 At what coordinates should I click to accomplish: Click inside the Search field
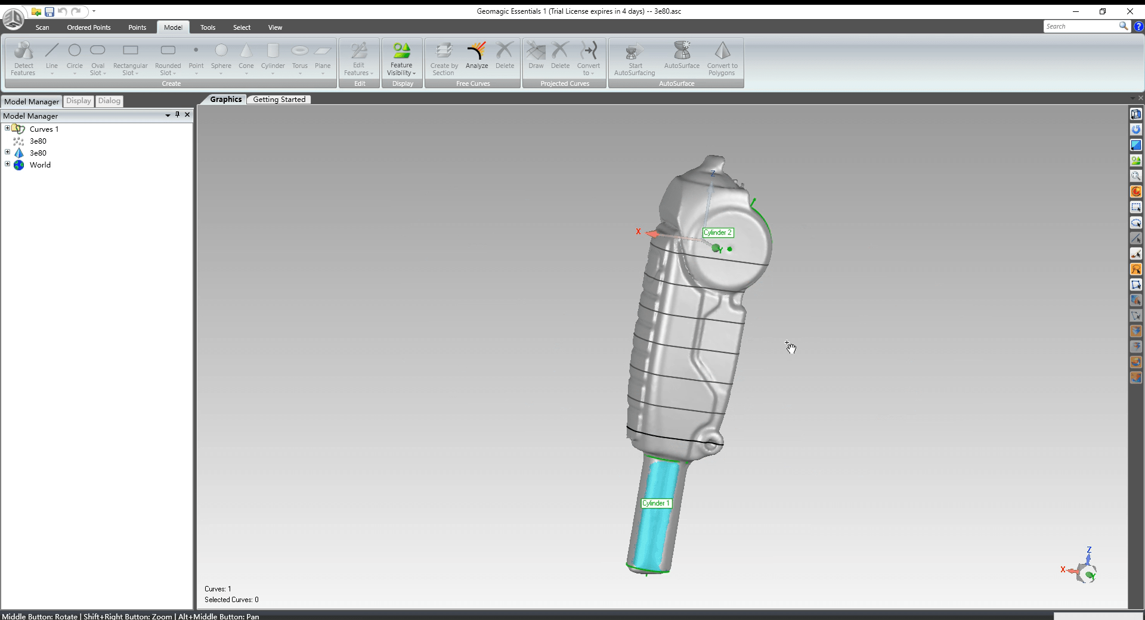coord(1081,26)
